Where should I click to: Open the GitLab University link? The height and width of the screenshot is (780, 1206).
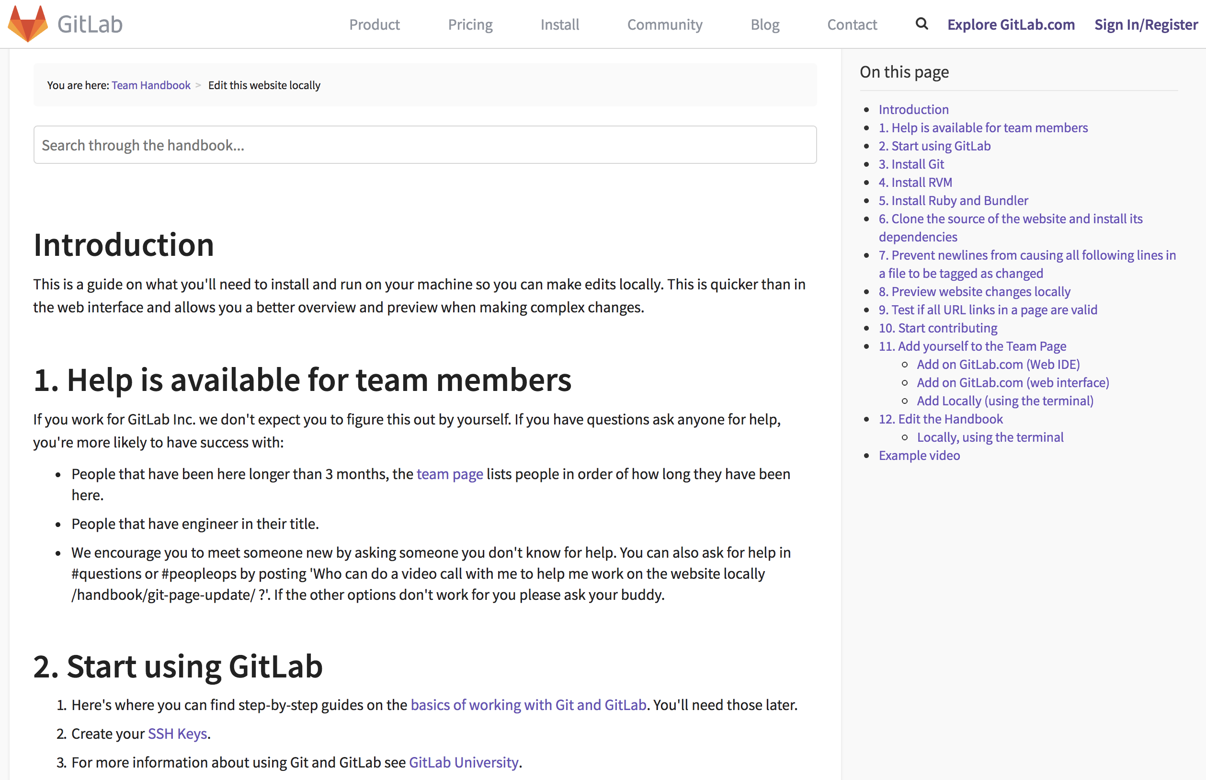[463, 762]
